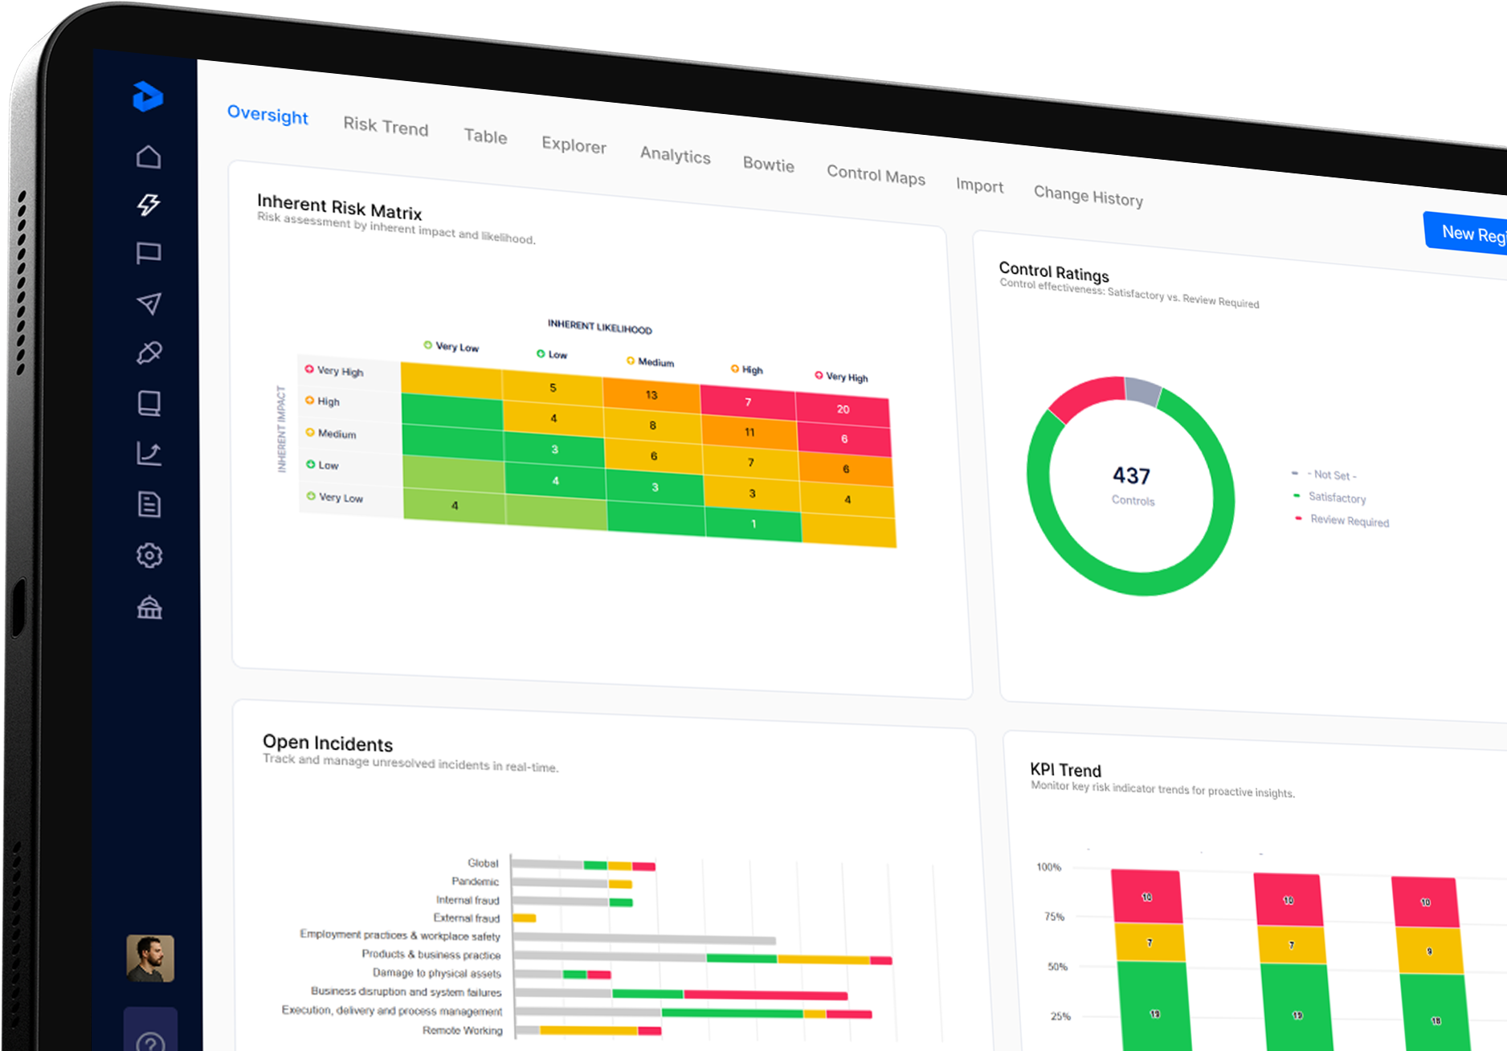1507x1051 pixels.
Task: Click the paper plane sidebar icon
Action: click(149, 303)
